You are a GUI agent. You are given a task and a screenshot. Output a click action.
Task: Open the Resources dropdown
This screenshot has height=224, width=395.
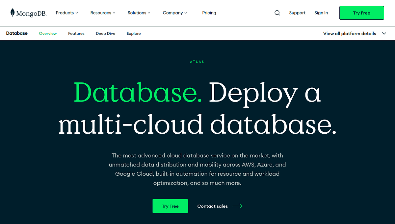tap(101, 13)
